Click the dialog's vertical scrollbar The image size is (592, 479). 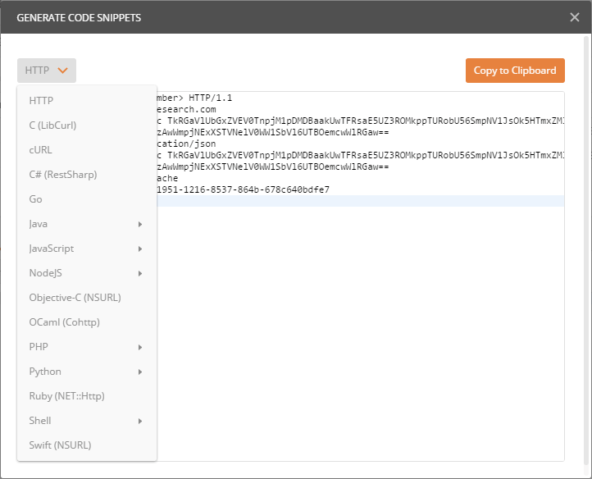tap(586, 246)
